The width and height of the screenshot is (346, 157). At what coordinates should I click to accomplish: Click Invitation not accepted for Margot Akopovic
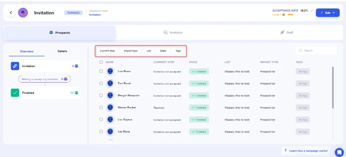(x=167, y=96)
